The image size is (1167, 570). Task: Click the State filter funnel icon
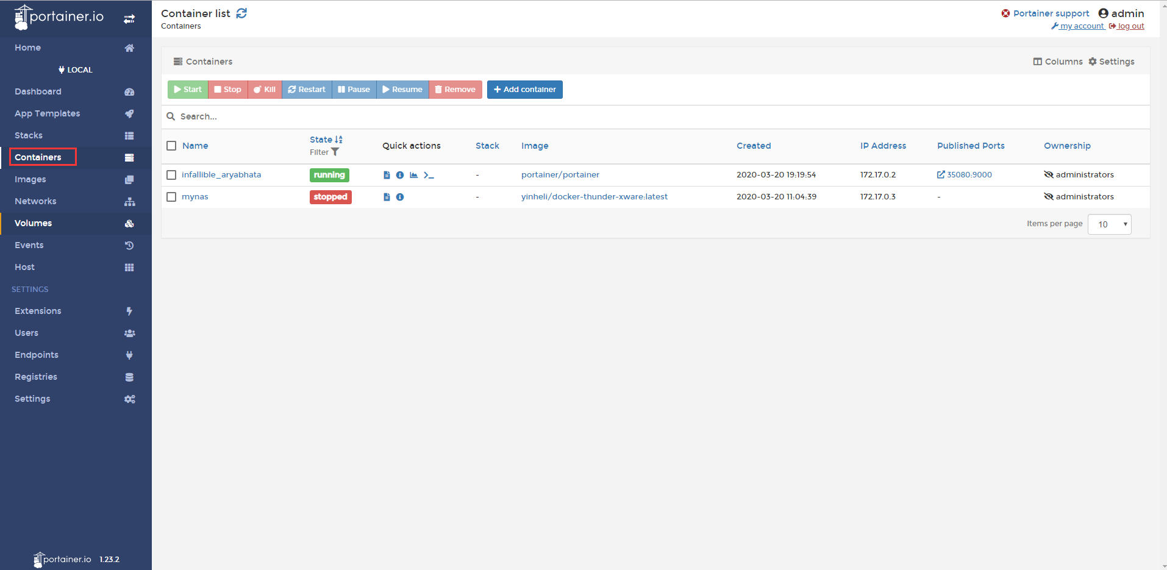(335, 152)
